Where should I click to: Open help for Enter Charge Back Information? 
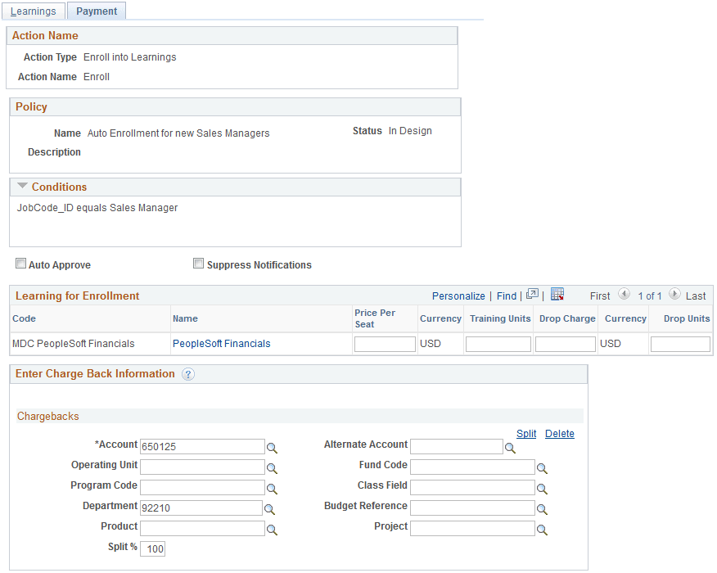[187, 374]
